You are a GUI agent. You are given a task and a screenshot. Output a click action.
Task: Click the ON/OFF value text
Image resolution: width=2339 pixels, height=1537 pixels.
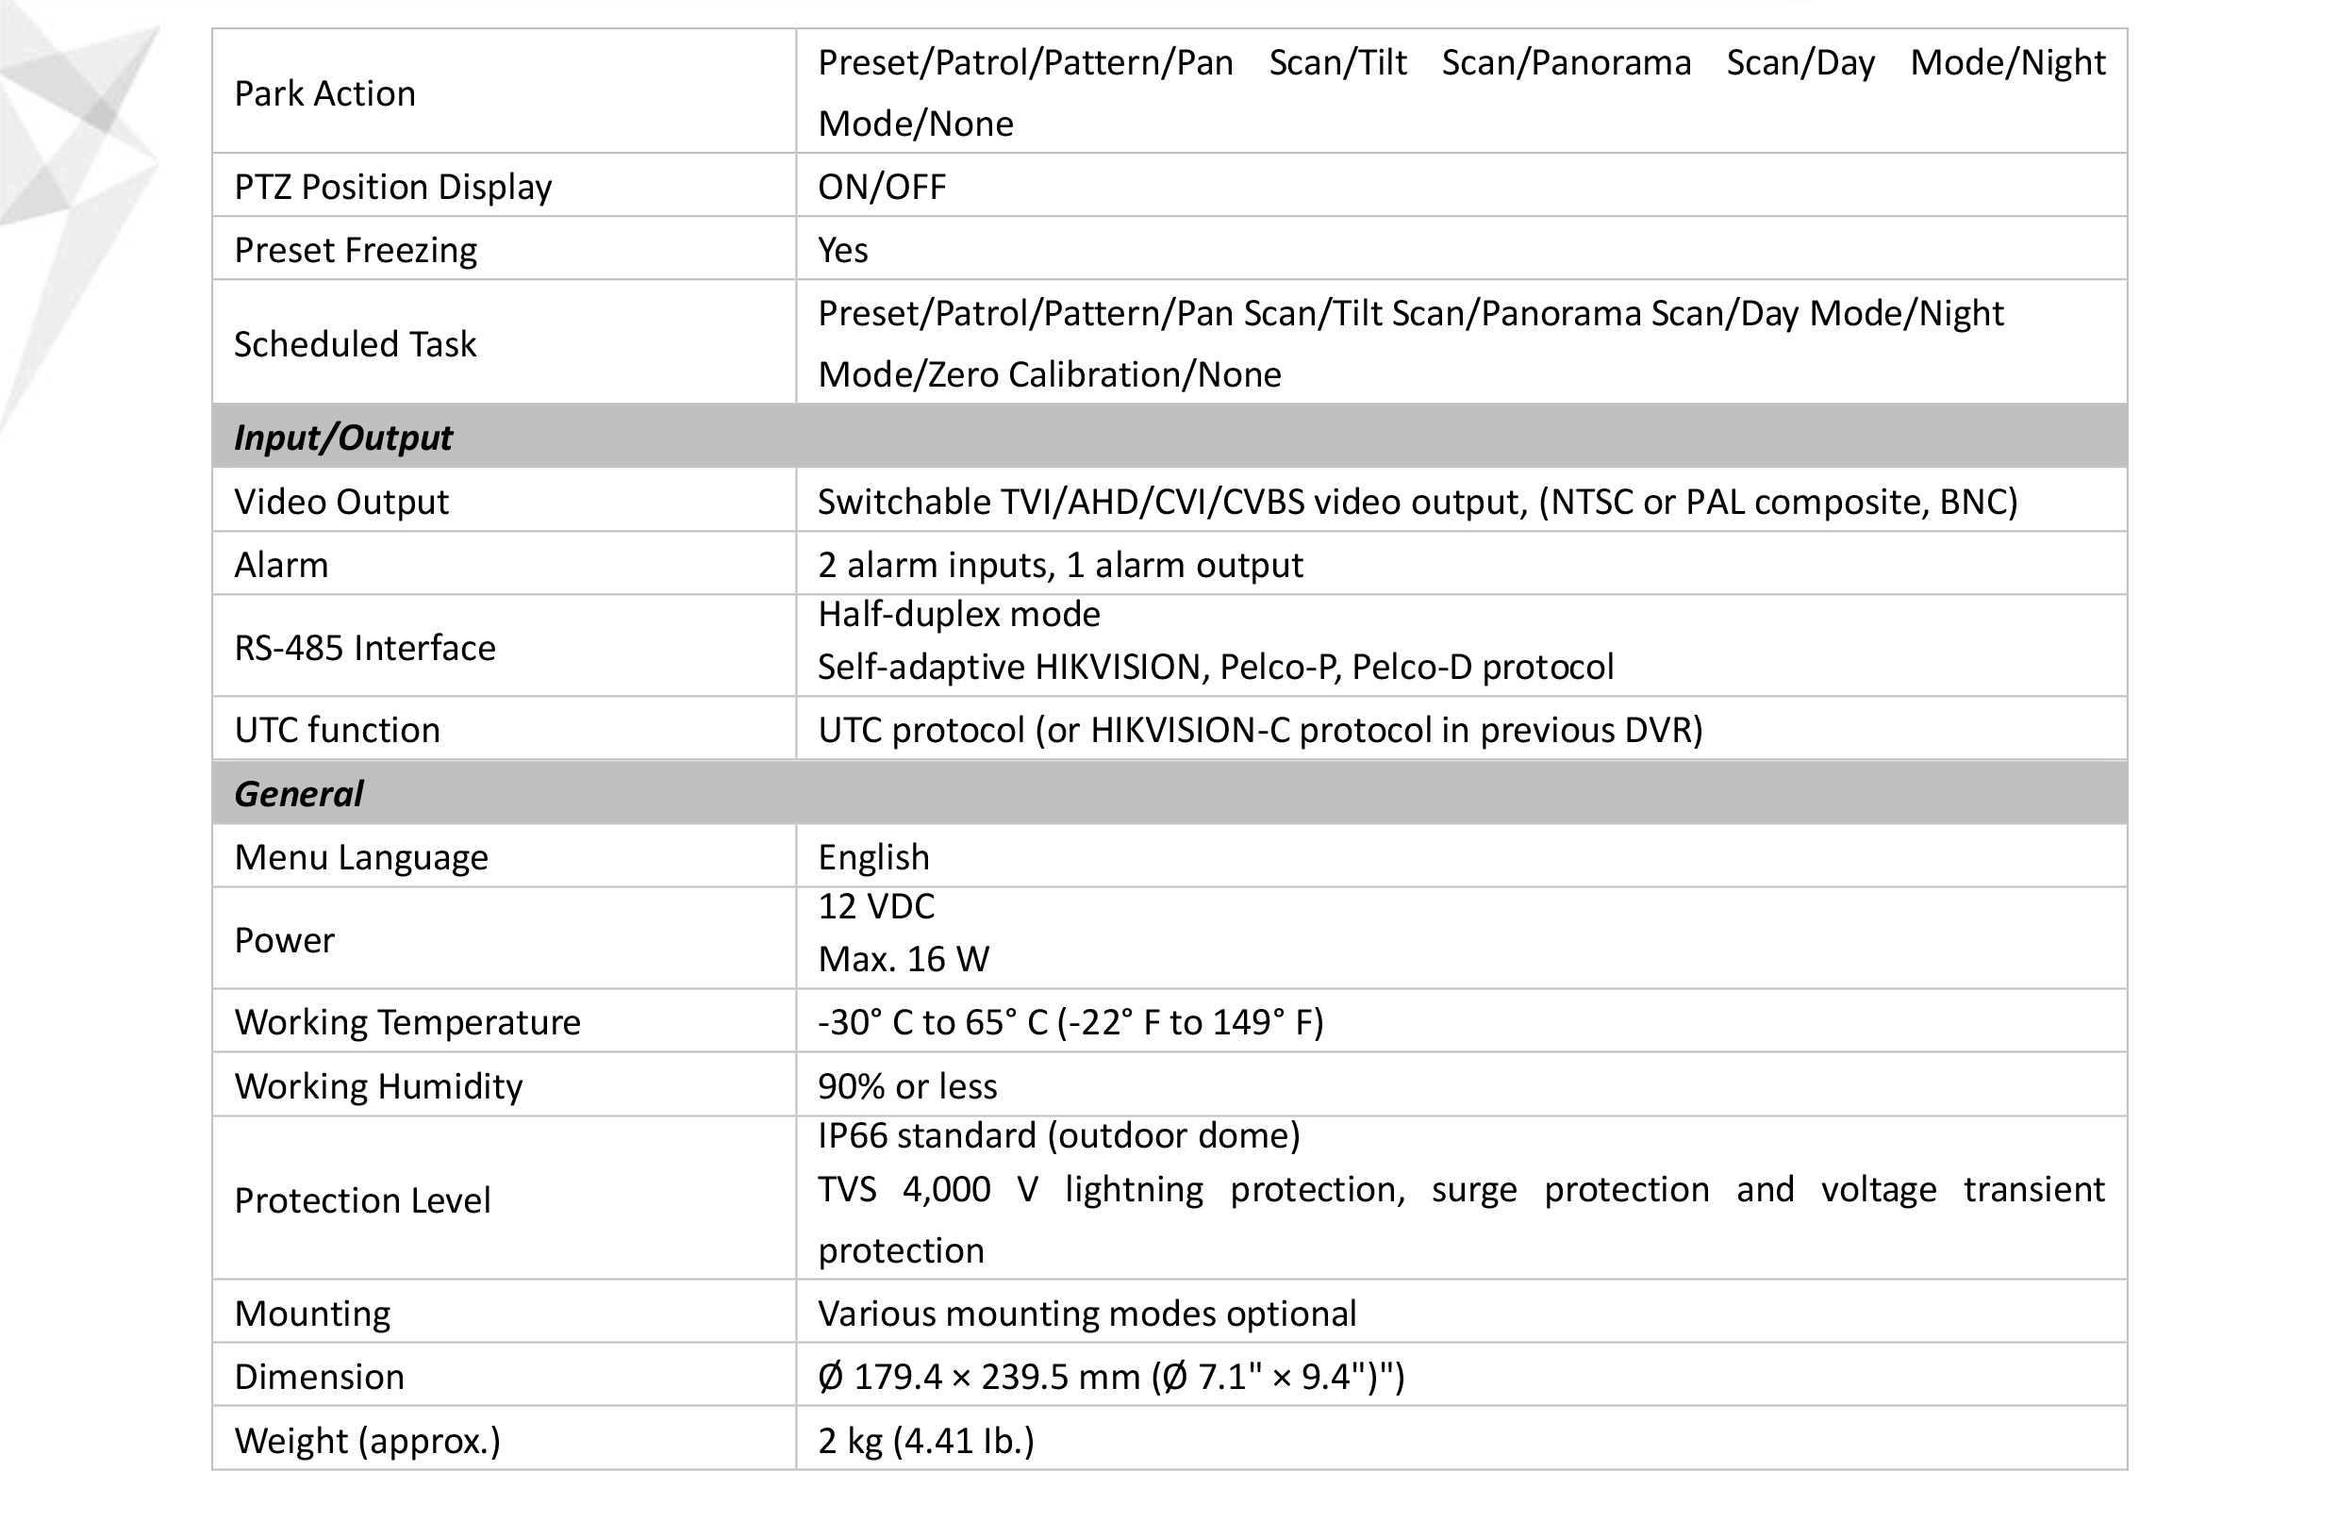[882, 187]
